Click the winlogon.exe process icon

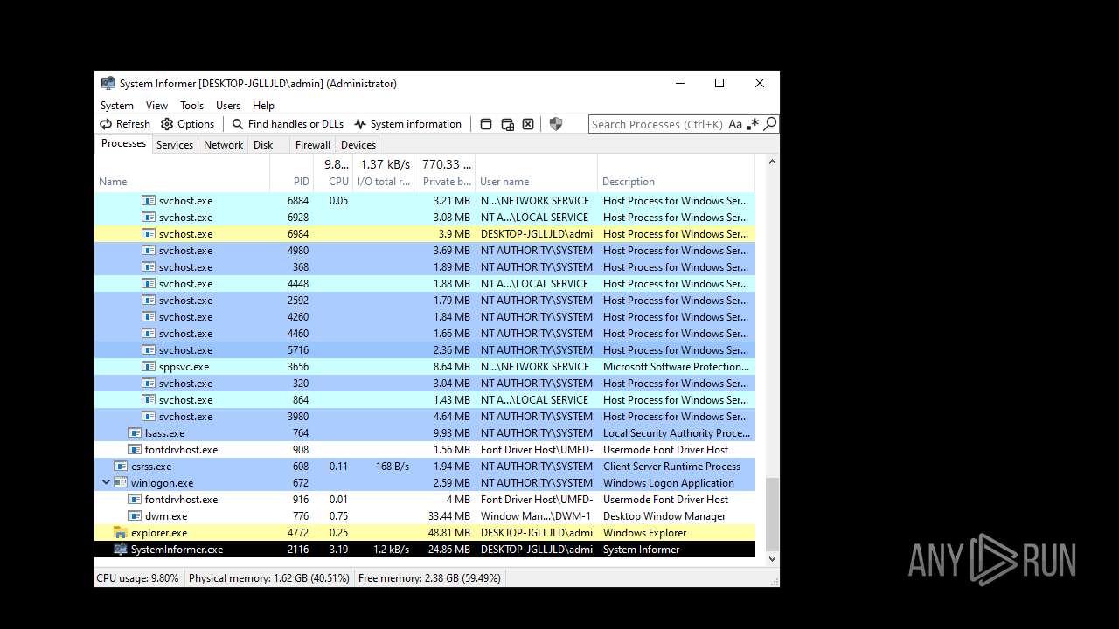121,483
